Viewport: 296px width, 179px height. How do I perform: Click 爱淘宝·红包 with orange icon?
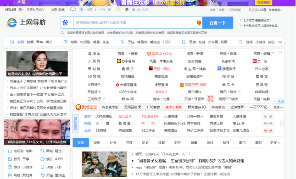tap(160, 54)
